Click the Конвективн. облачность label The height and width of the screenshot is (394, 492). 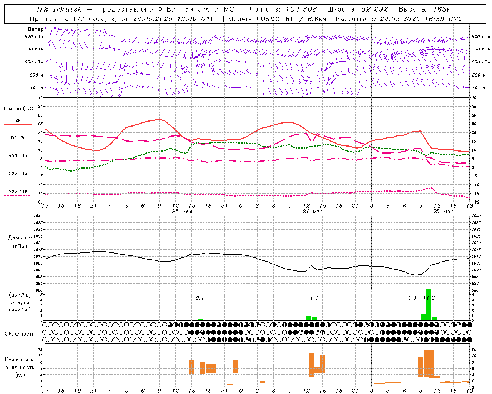[20, 364]
